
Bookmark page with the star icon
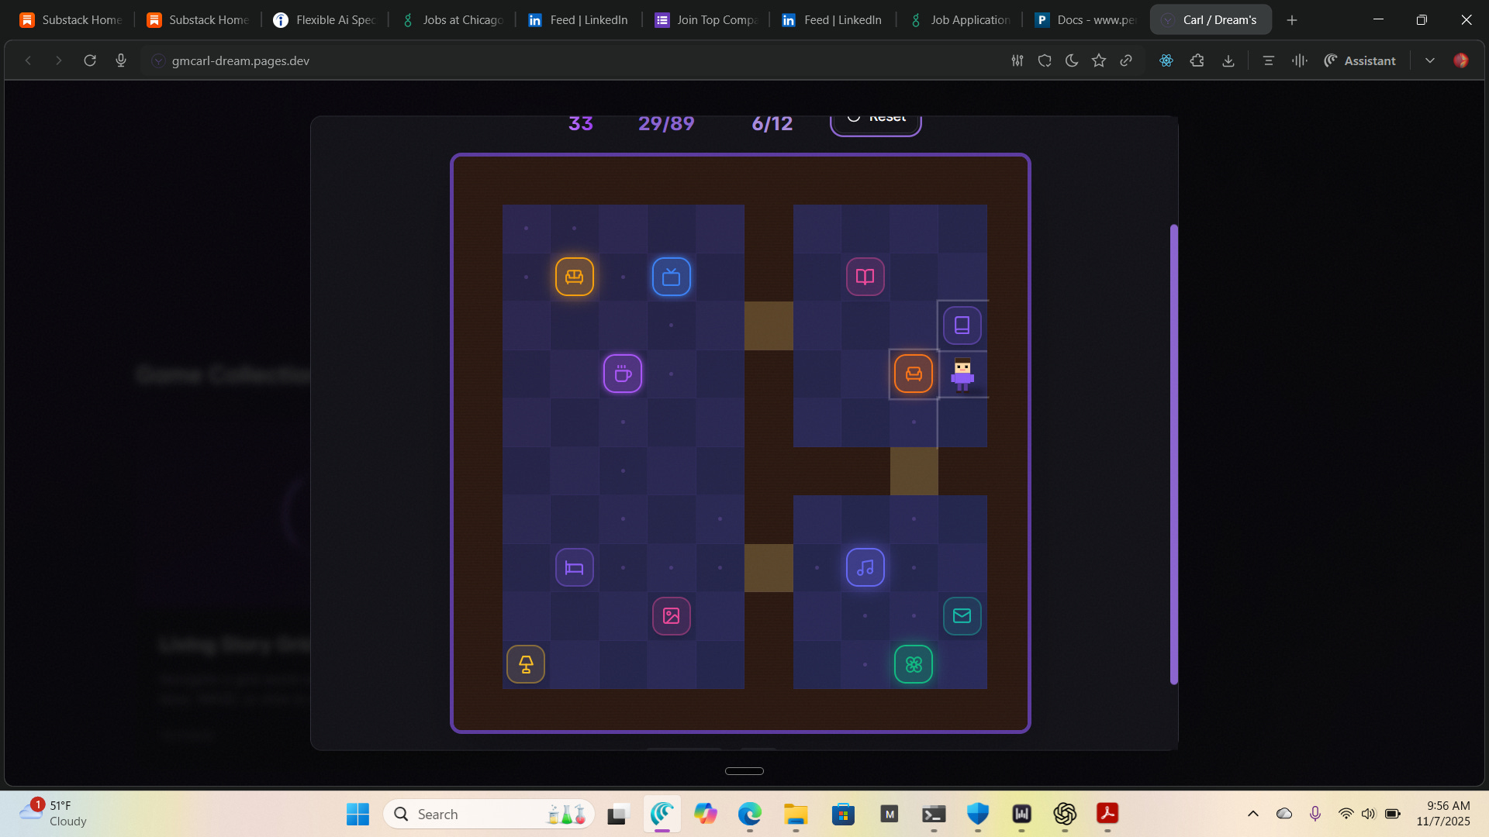point(1099,60)
